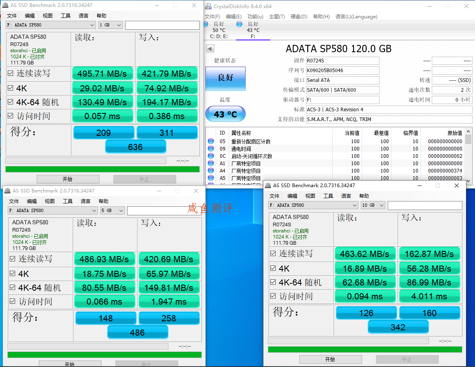
Task: Click the firmware field R0724S in CrystalDiskInfo
Action: [x=342, y=61]
